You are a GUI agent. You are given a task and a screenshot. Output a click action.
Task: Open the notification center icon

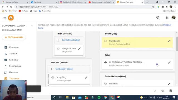click(174, 97)
